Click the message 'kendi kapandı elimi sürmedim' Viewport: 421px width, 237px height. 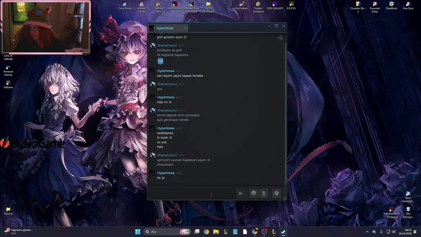point(178,115)
